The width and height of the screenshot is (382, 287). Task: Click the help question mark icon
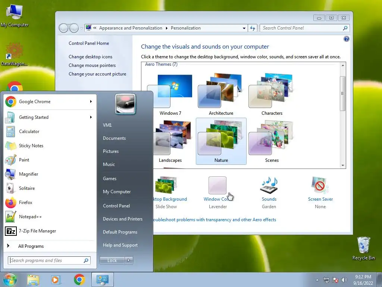coord(346,39)
